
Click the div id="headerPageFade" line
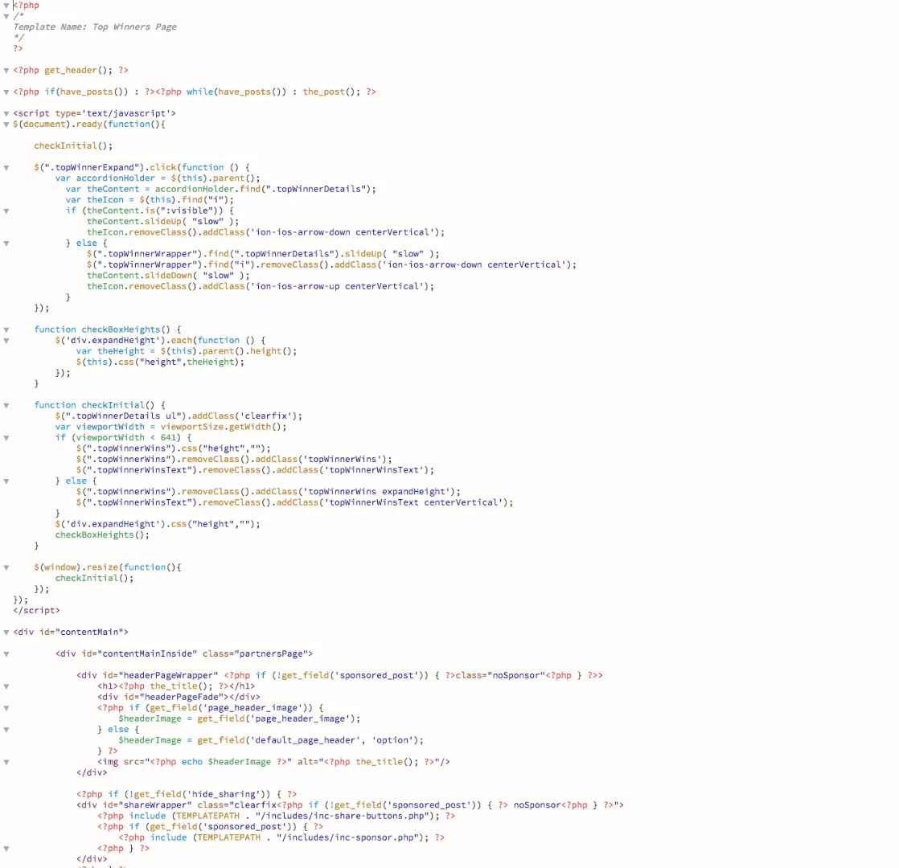(x=179, y=698)
